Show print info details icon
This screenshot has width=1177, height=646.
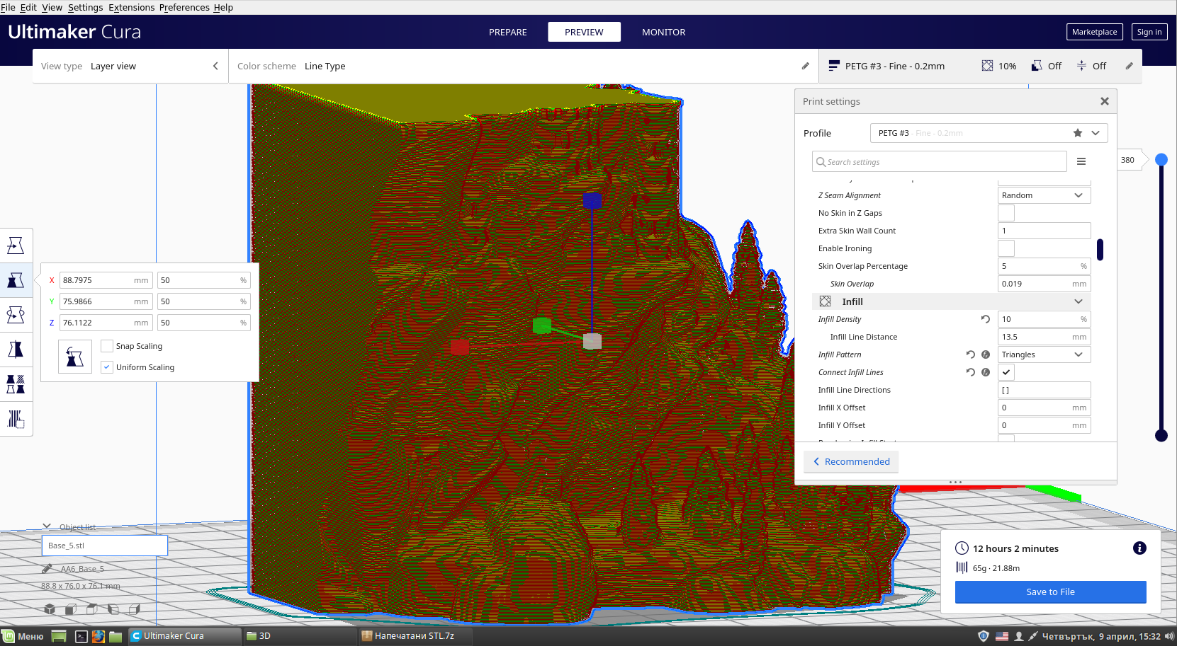1139,548
